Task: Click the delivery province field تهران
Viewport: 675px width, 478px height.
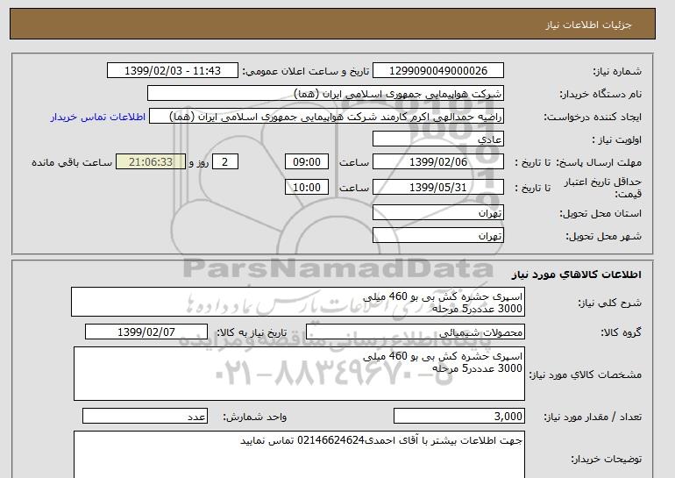Action: [x=437, y=213]
